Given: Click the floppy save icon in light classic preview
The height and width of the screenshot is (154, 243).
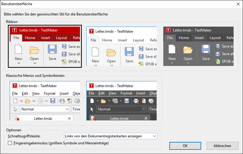Looking at the screenshot, I should coord(53,101).
